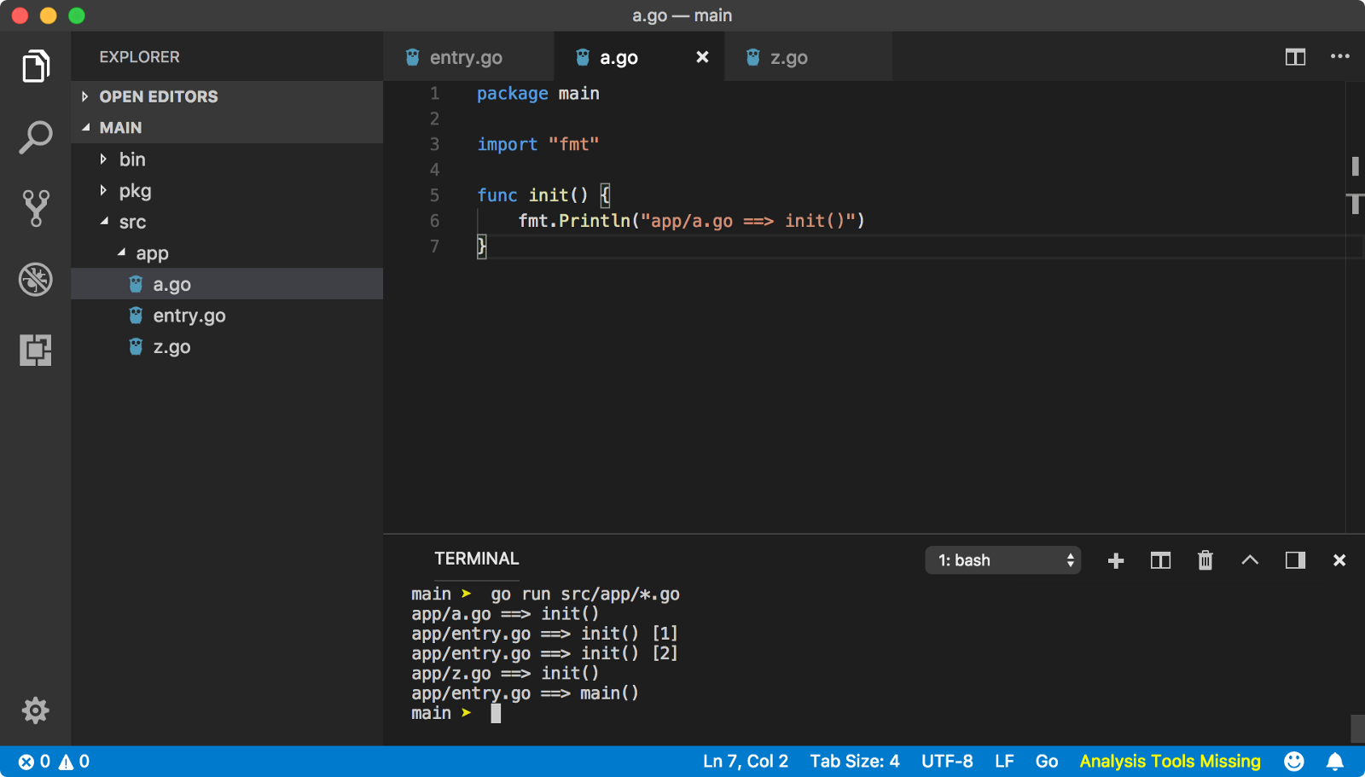Screen dimensions: 1365x777
Task: Change UTF-8 file encoding
Action: tap(947, 762)
